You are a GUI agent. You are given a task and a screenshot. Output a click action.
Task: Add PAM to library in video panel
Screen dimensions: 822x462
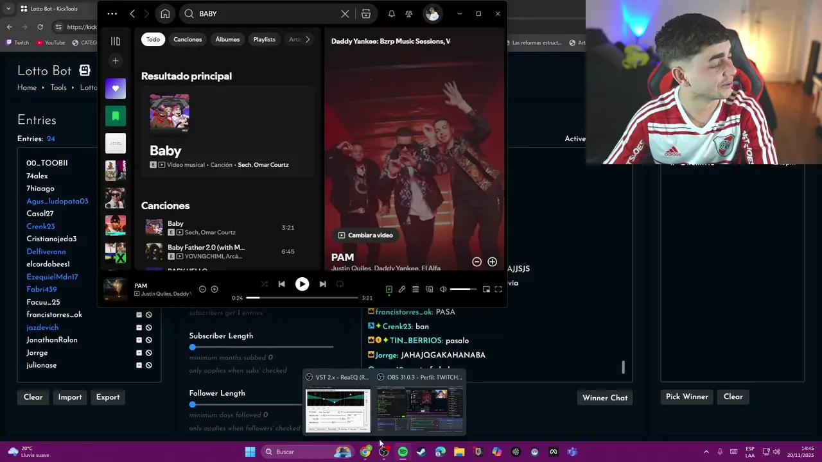point(492,262)
